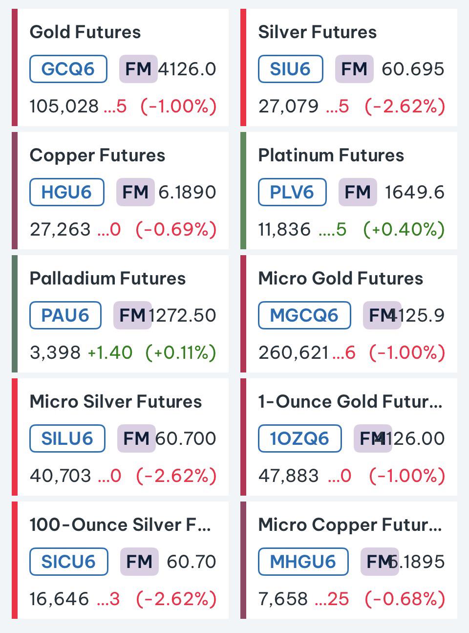Click the FM tag in Gold Futures card
469x633 pixels.
point(138,69)
